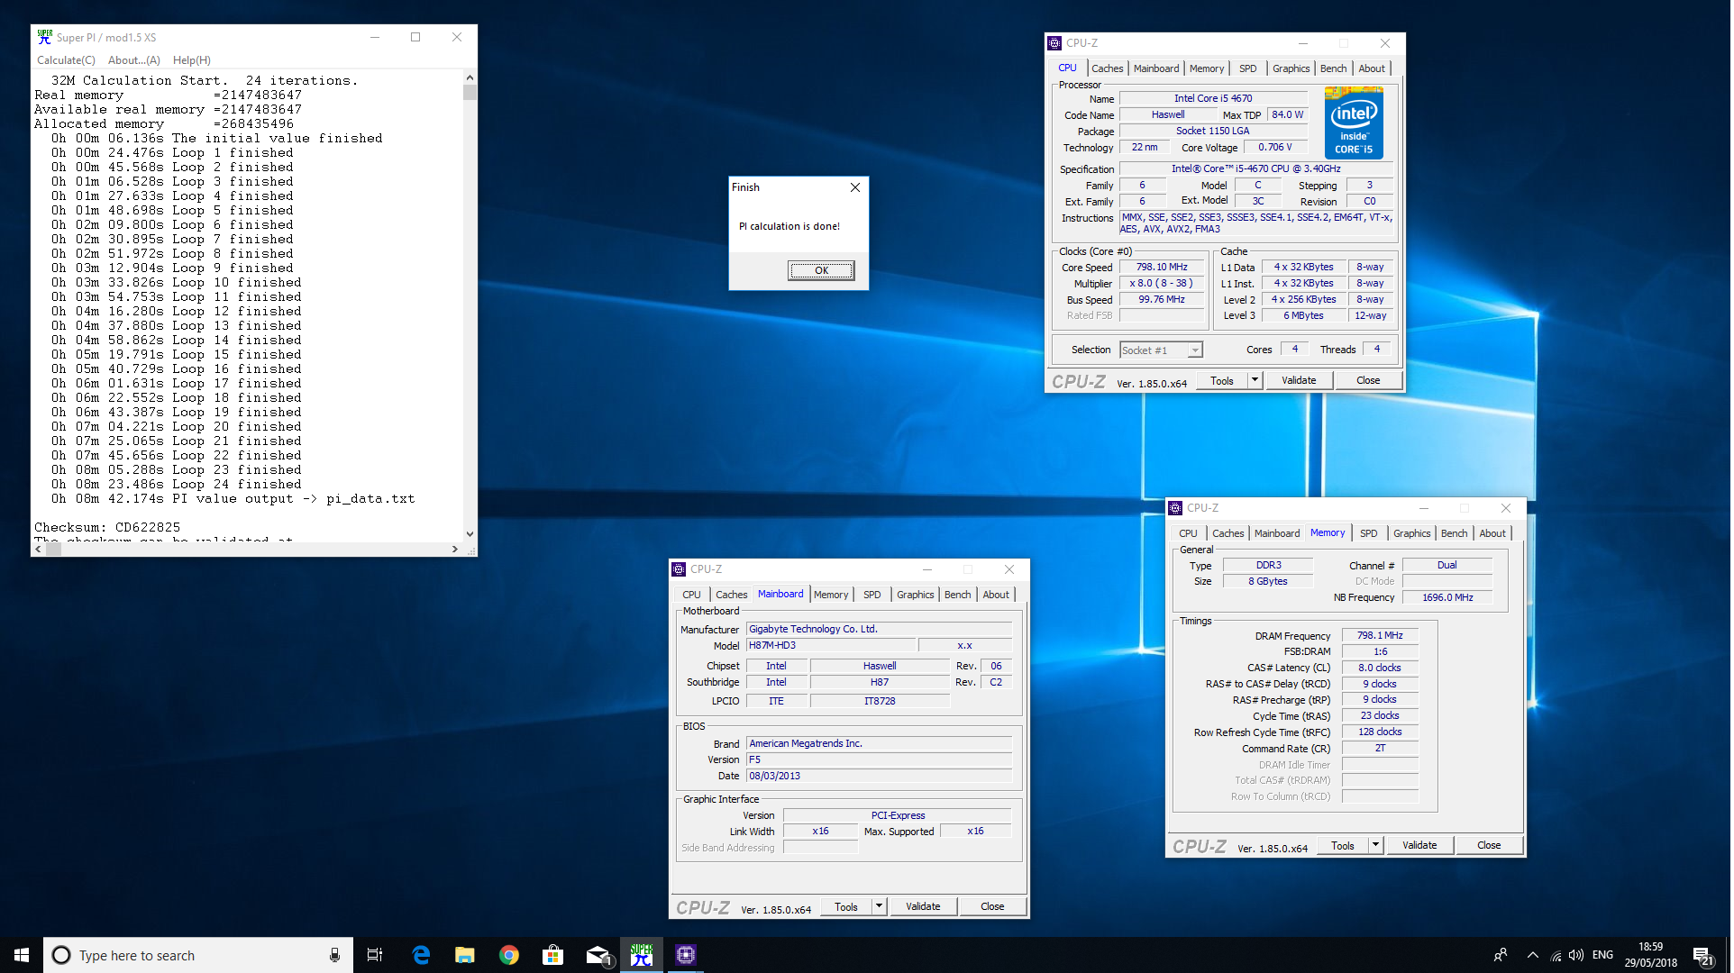Screen dimensions: 1734x973
Task: Switch to Caches tab in top CPU-Z window
Action: (1107, 68)
